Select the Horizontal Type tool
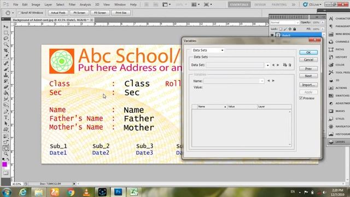Image resolution: width=350 pixels, height=197 pixels. [x=6, y=118]
